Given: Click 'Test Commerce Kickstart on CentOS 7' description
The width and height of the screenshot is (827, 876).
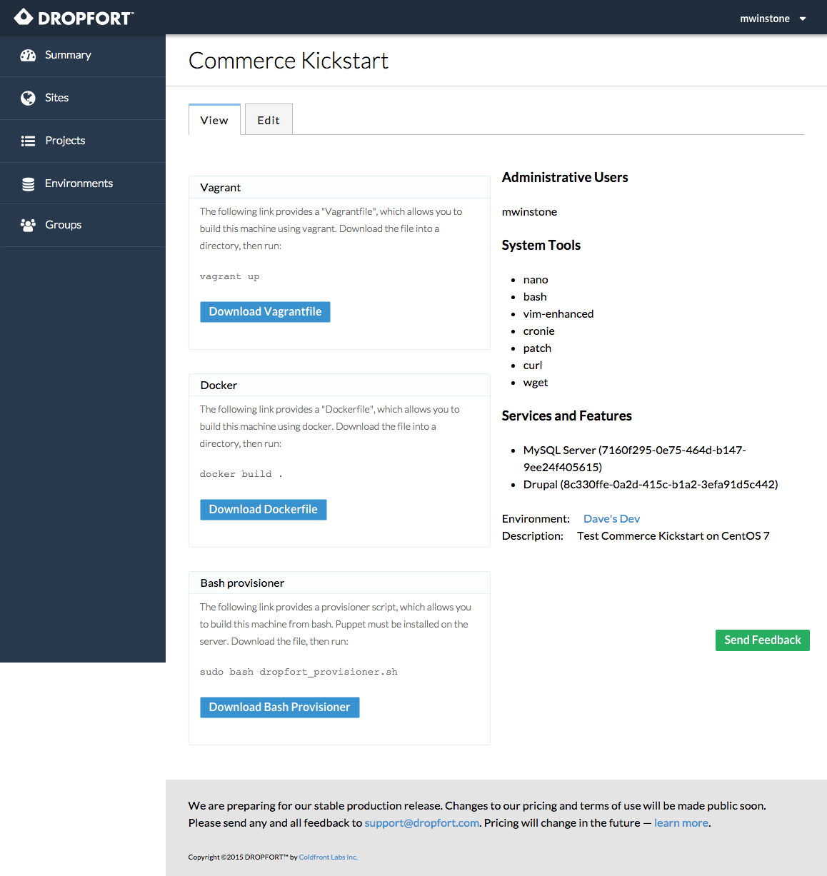Looking at the screenshot, I should point(673,536).
